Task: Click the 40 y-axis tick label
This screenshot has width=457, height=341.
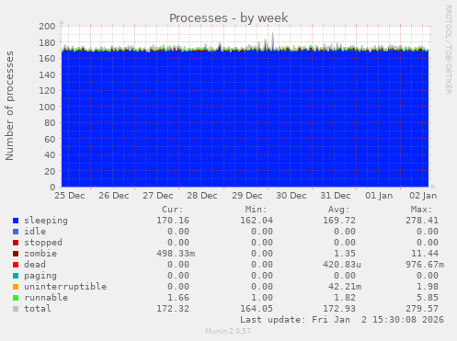Action: tap(50, 155)
